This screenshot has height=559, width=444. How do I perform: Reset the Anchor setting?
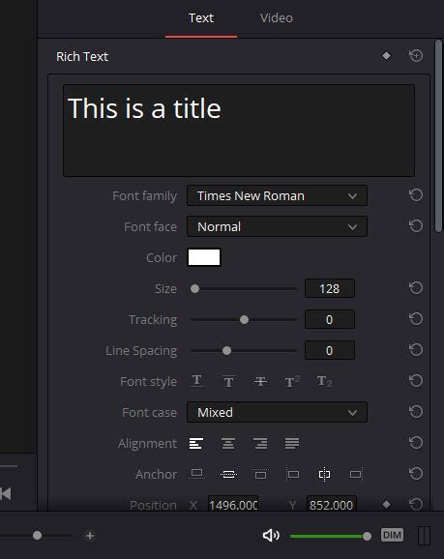point(416,474)
